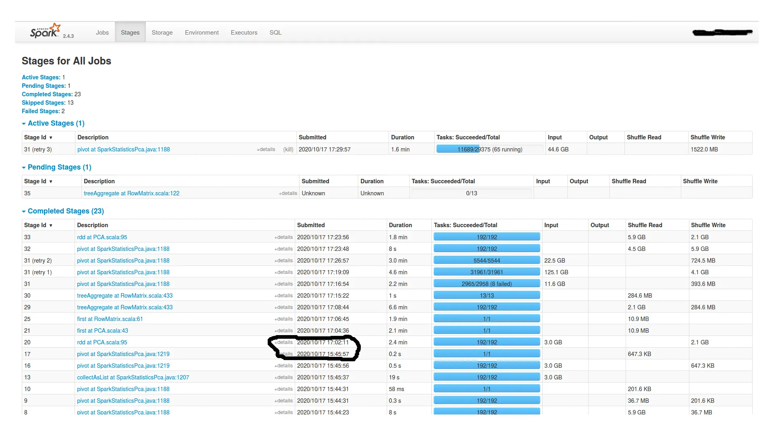This screenshot has height=435, width=774.
Task: Sort completed stages by Duration column header
Action: tap(400, 225)
